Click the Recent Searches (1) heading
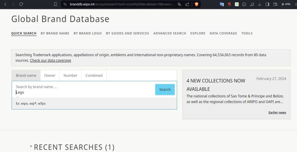Viewport: 297px width, 152px height. (x=74, y=147)
